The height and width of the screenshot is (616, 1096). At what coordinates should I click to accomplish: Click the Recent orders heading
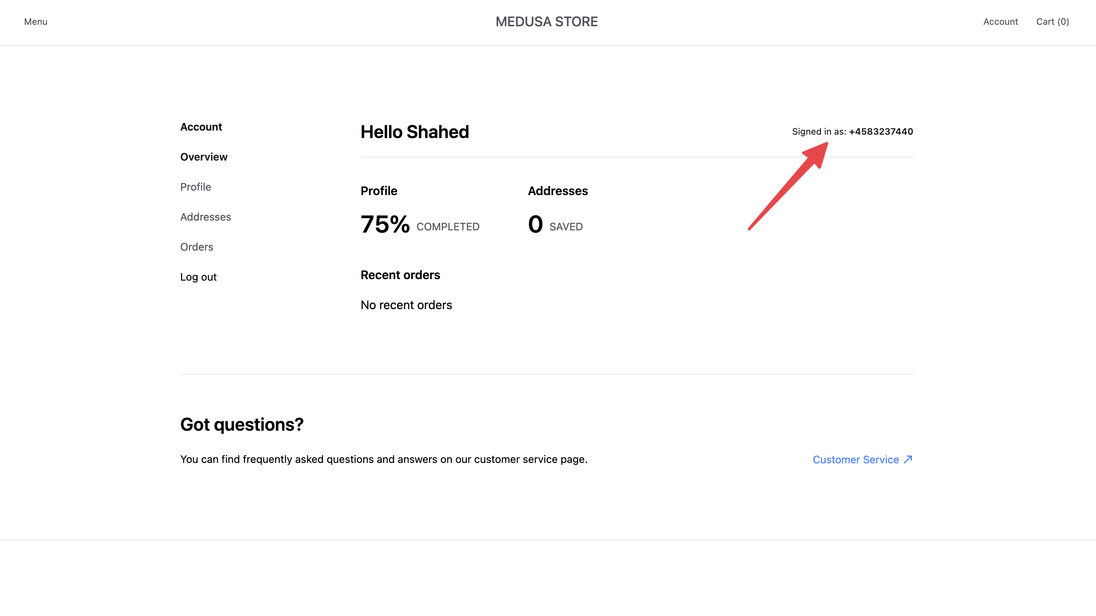(400, 275)
